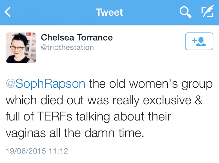Open Chelsea Torrance's profile picture
Screen dimensions: 219x163
coord(21,48)
